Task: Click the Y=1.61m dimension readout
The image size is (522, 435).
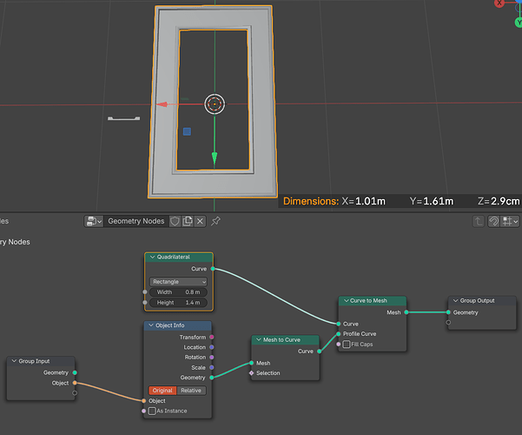Action: (x=432, y=201)
